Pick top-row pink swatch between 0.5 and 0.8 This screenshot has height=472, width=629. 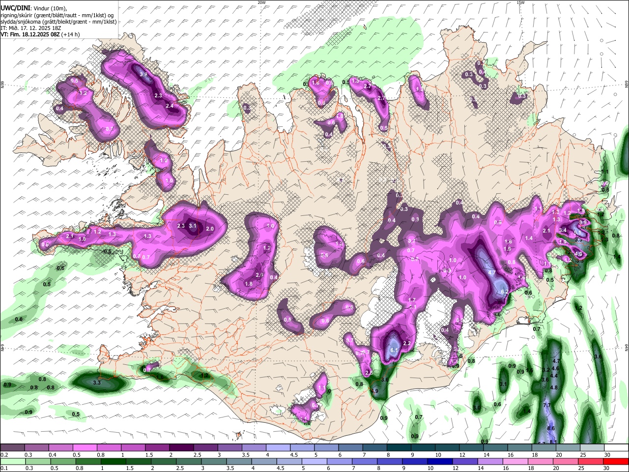(85, 448)
